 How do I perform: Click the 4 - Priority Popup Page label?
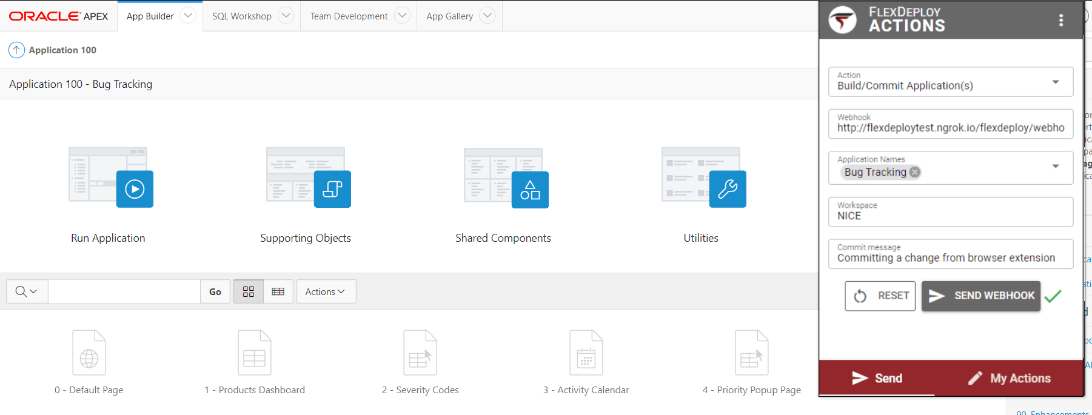tap(752, 390)
